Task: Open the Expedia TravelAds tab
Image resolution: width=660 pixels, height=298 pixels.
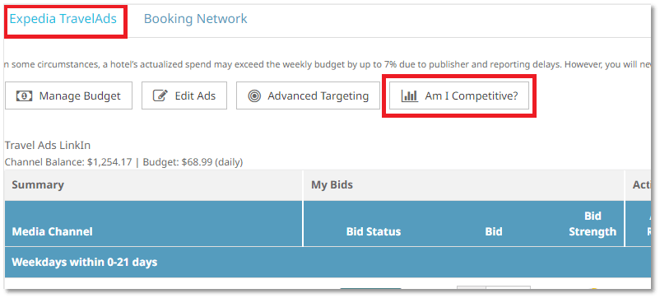Action: point(63,19)
